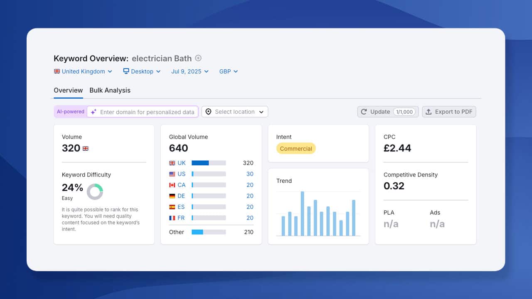Click the AI-powered badge
This screenshot has width=532, height=299.
pos(71,112)
